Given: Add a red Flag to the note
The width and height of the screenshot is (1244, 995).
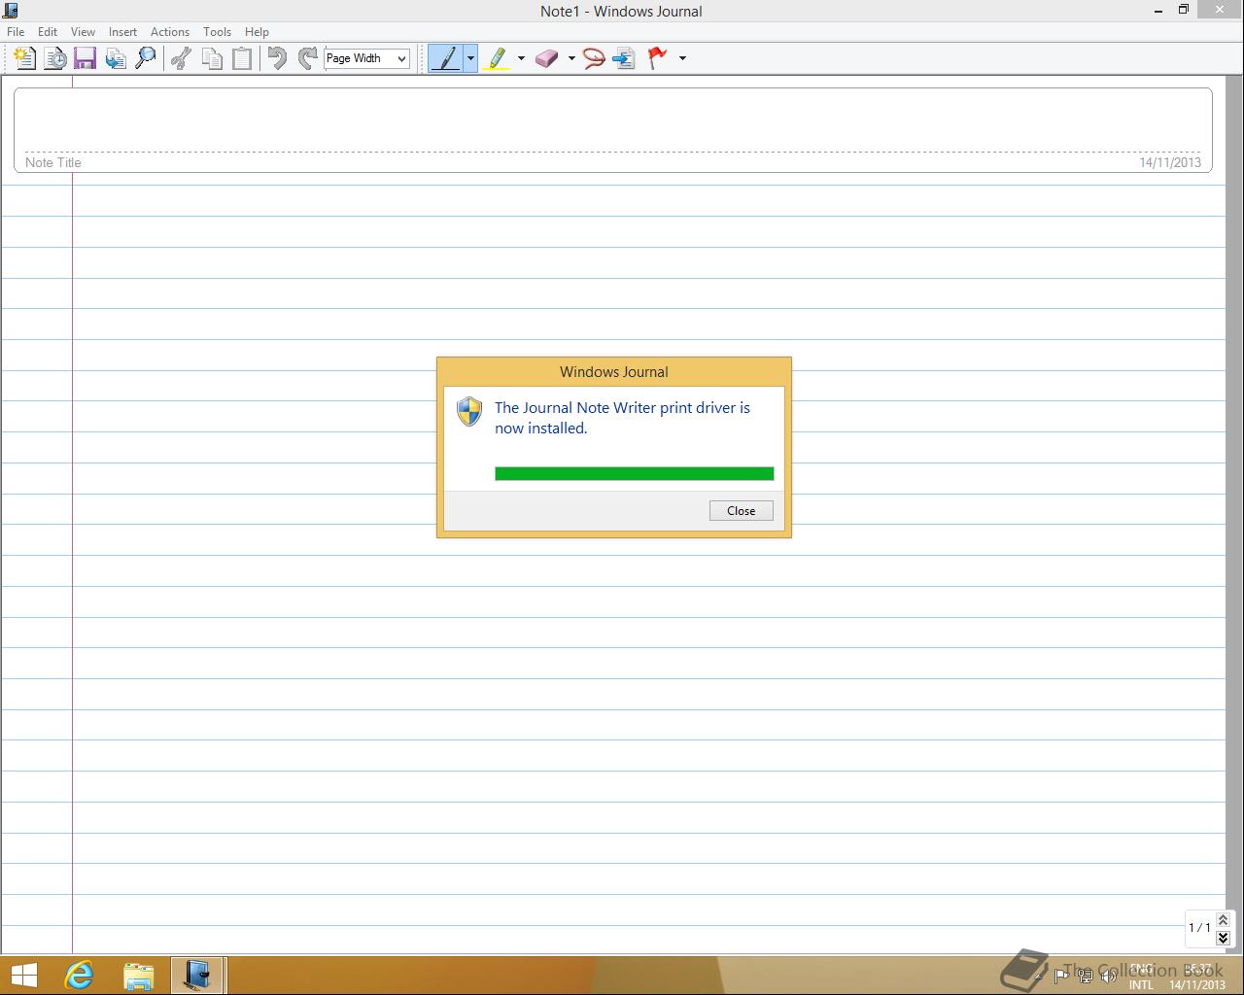Looking at the screenshot, I should coord(658,58).
